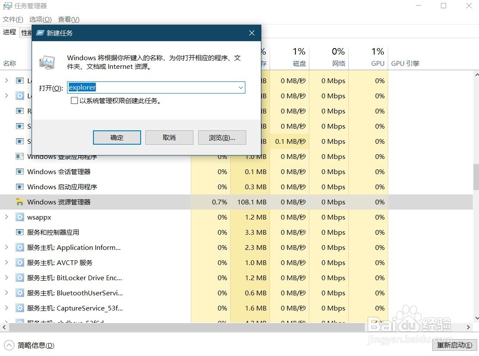This screenshot has height=356, width=479.
Task: Click the 2.3 MB memory value
Action: (x=256, y=247)
